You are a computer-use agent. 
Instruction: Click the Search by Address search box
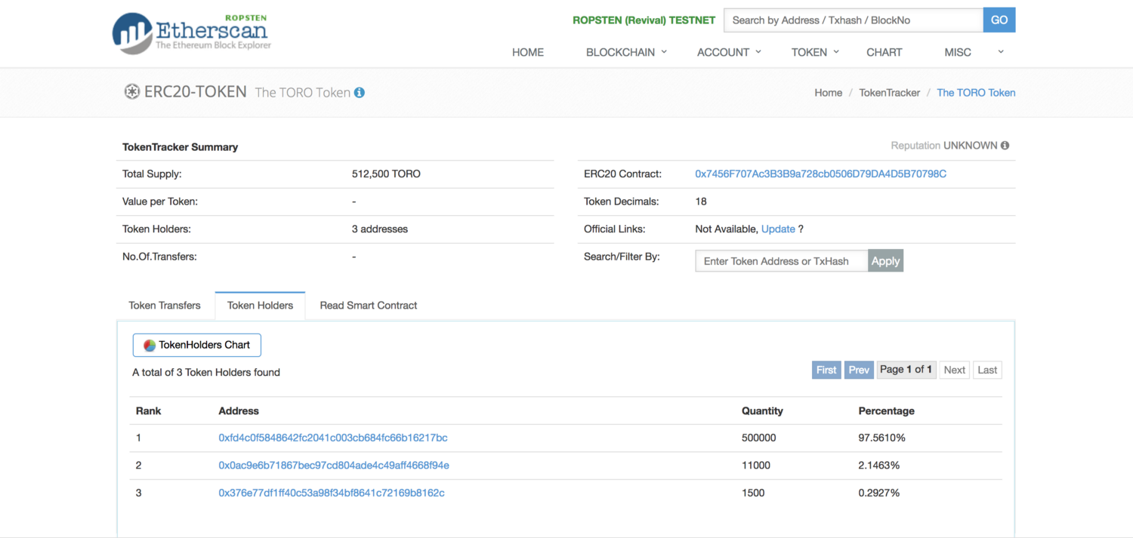point(853,20)
